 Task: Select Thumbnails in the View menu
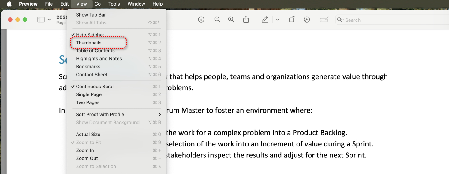pos(89,43)
